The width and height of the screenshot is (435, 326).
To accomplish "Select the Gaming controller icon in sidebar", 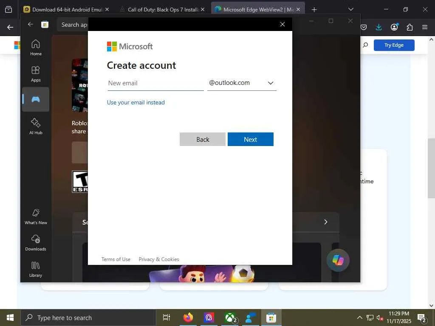I will pos(36,99).
